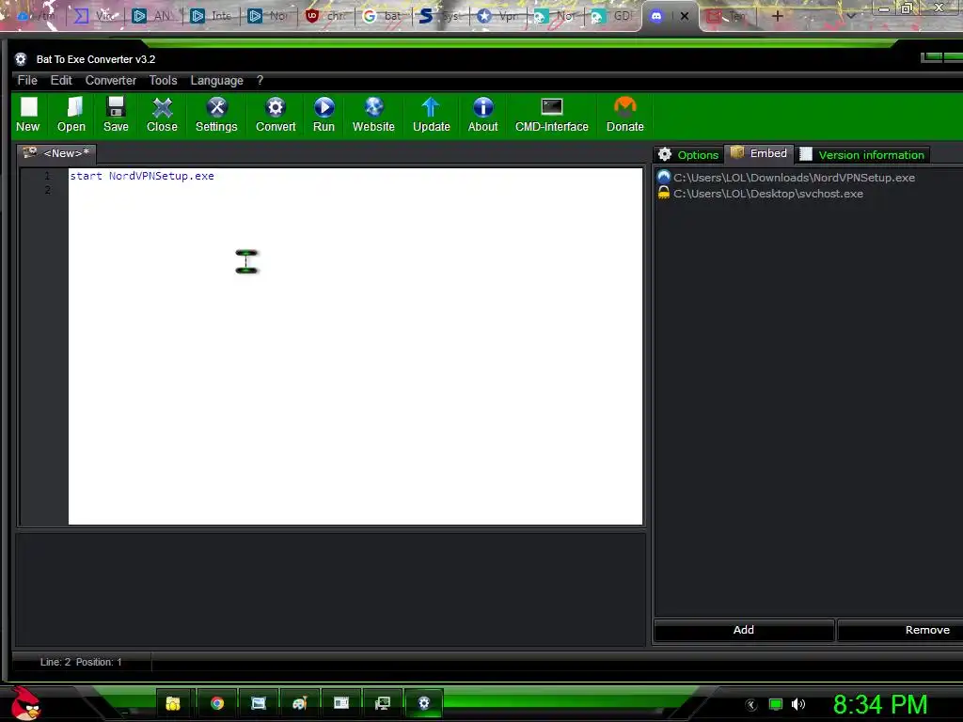Open the Tools menu

click(163, 81)
